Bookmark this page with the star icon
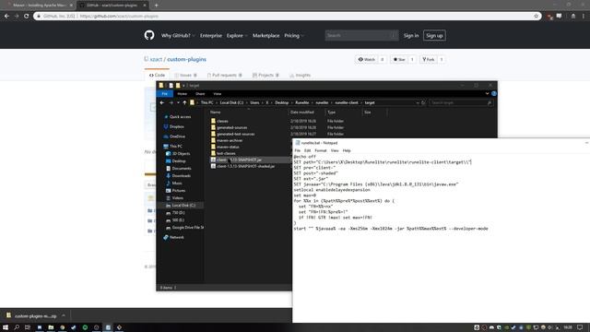590x332 pixels. pyautogui.click(x=537, y=17)
